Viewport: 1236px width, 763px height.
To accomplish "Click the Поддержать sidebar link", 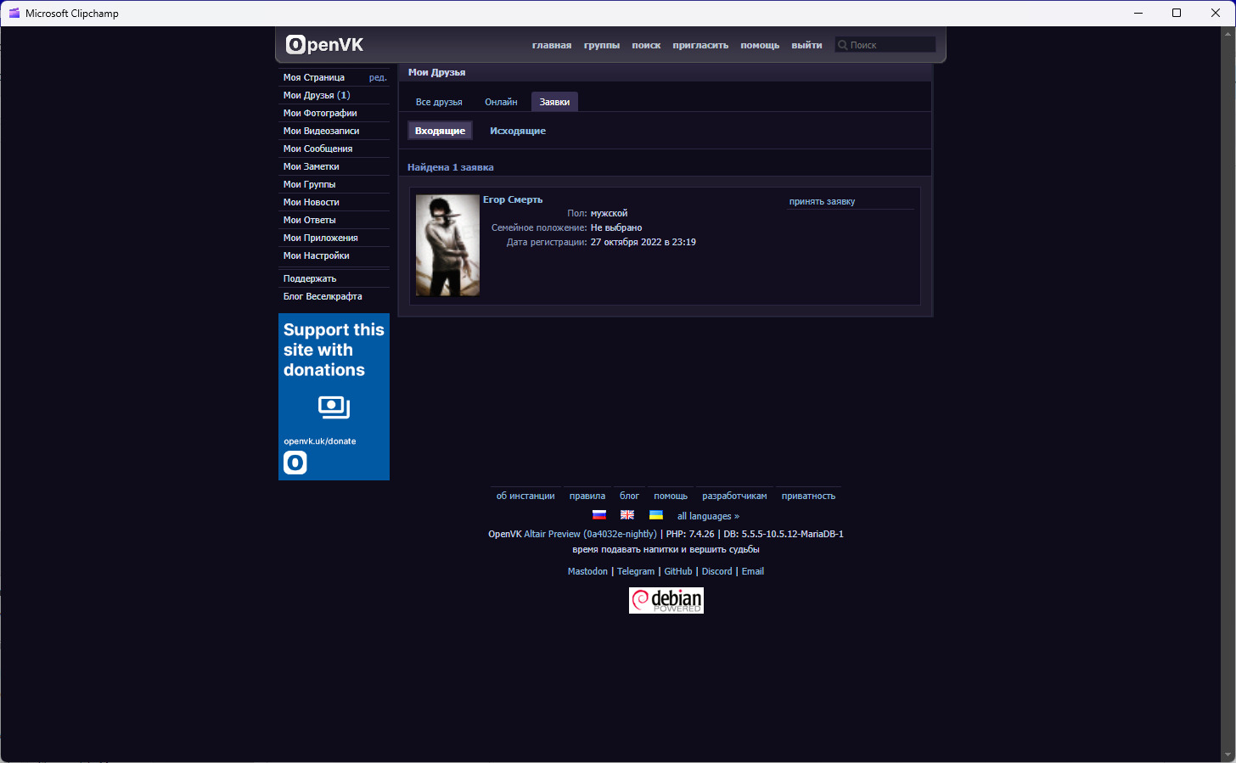I will point(334,278).
